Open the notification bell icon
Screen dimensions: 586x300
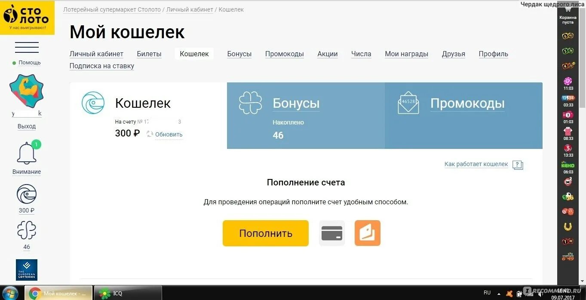click(x=27, y=152)
